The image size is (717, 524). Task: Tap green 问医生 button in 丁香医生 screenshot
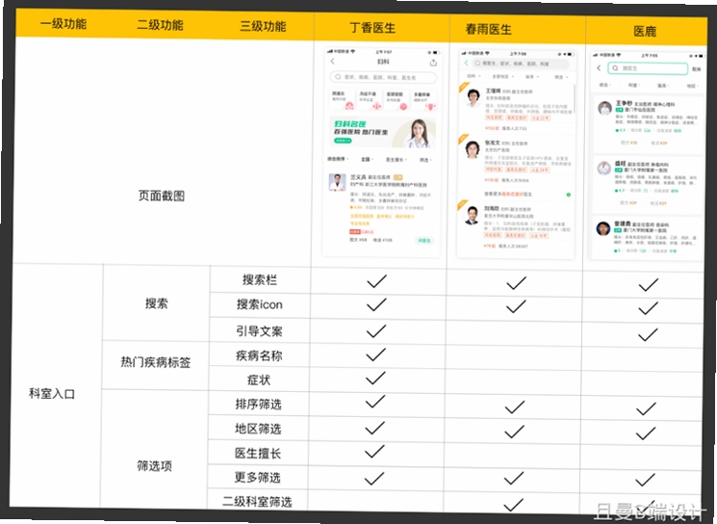click(x=423, y=241)
